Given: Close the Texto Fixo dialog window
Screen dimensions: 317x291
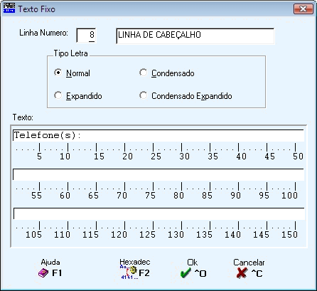Looking at the screenshot, I should [x=303, y=9].
